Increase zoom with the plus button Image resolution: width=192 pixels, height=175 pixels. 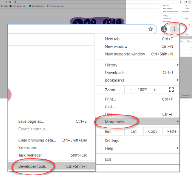pos(154,90)
